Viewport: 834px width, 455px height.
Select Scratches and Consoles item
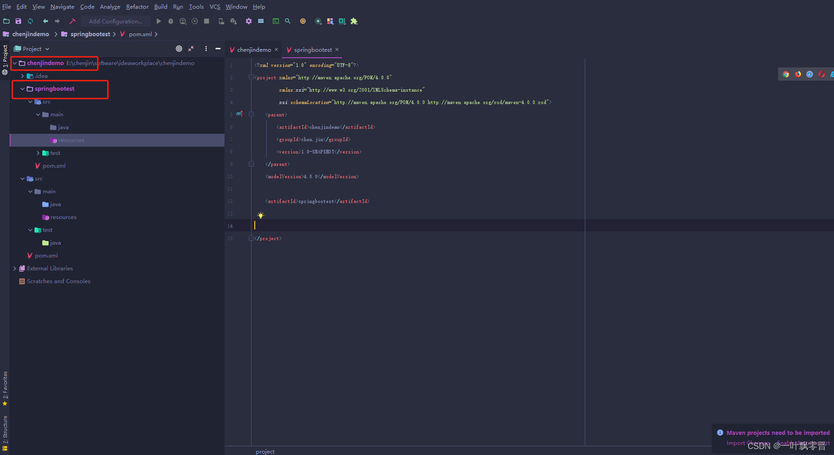click(58, 281)
